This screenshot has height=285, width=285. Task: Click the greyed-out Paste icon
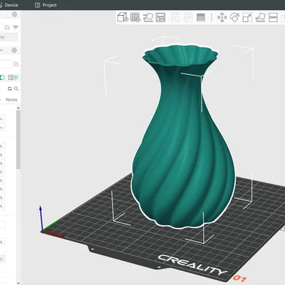point(188,18)
